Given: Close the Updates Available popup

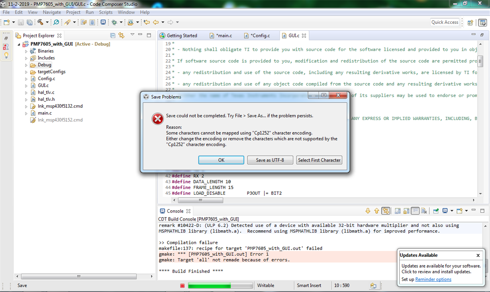Looking at the screenshot, I should coord(478,255).
